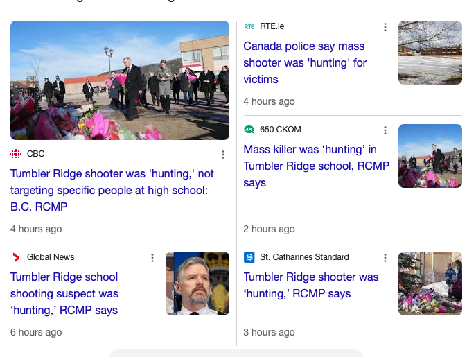The image size is (476, 357).
Task: Click the RCMP officer thumbnail
Action: tap(197, 284)
